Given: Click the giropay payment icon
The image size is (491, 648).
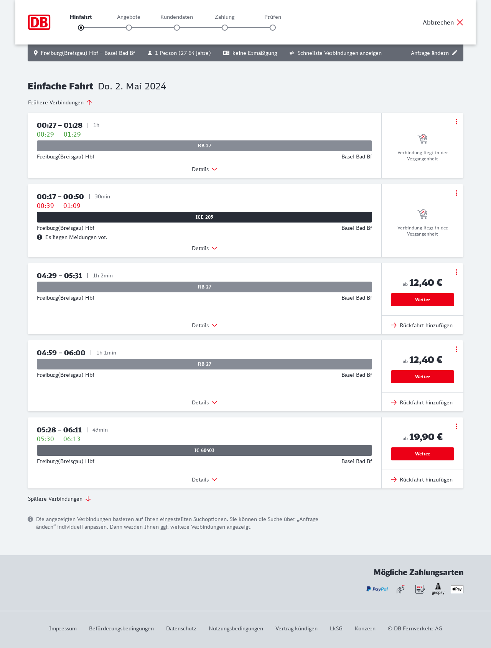Looking at the screenshot, I should pos(438,589).
